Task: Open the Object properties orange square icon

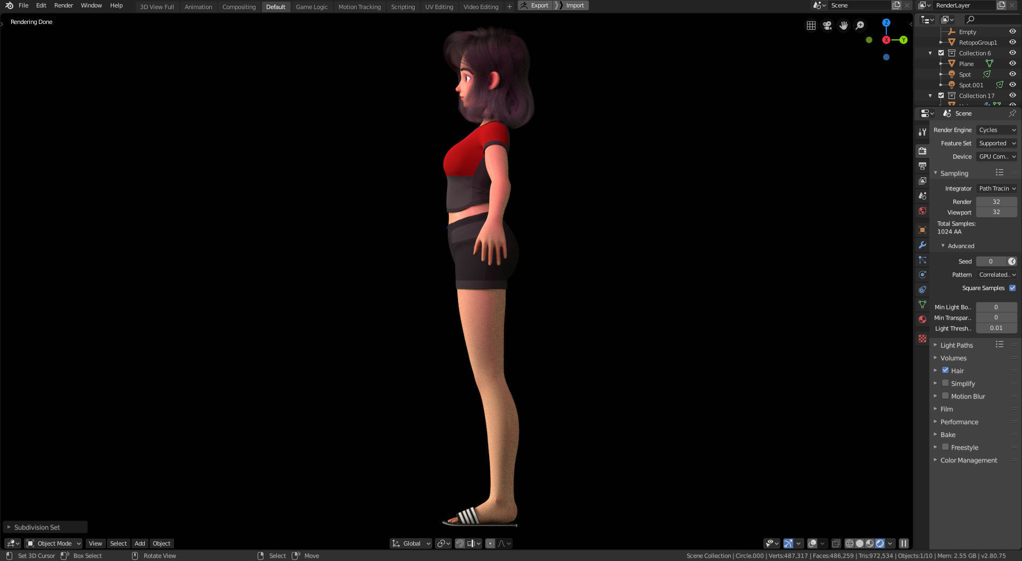Action: (922, 230)
